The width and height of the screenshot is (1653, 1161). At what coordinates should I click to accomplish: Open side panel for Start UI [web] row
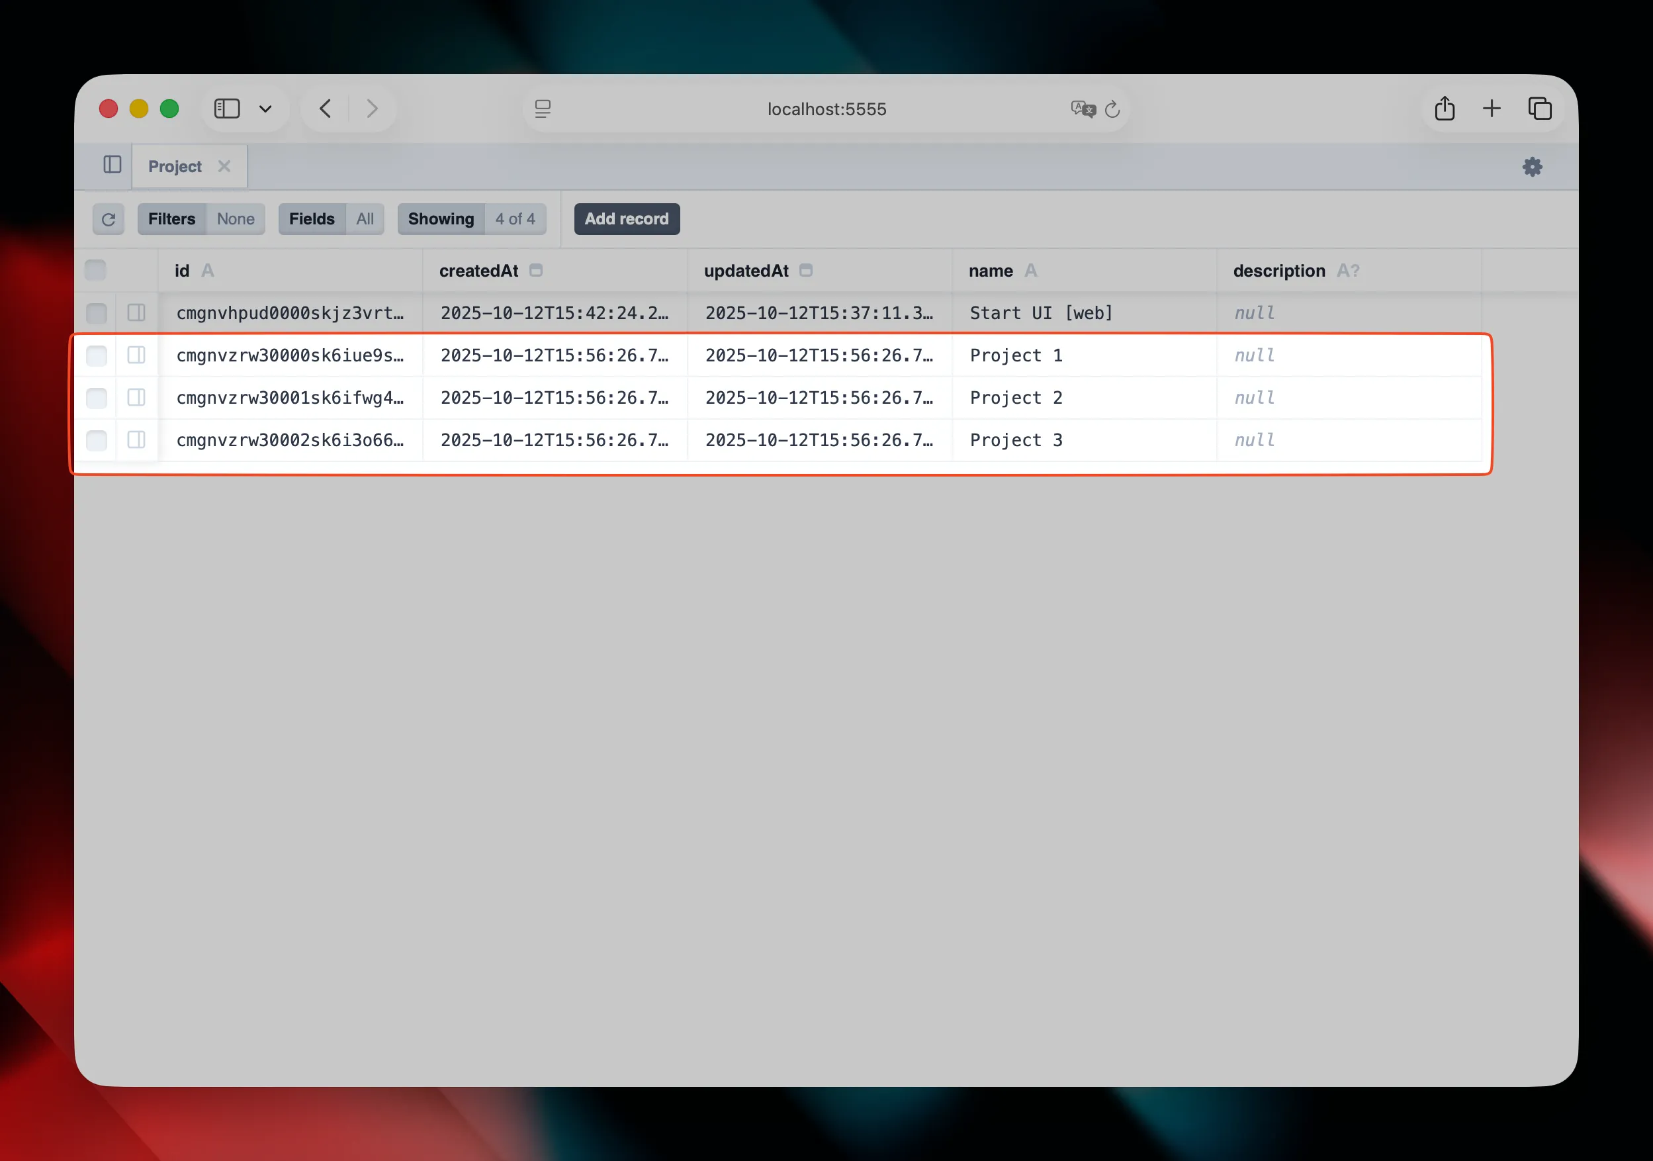[136, 312]
